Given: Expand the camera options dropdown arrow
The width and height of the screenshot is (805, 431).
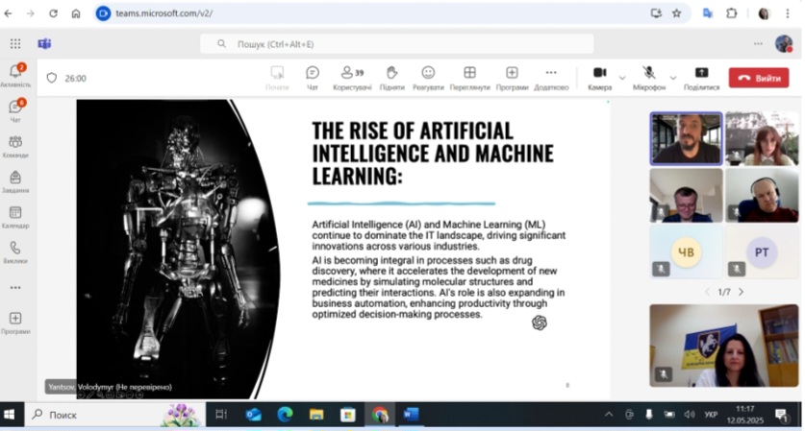Looking at the screenshot, I should coord(622,77).
